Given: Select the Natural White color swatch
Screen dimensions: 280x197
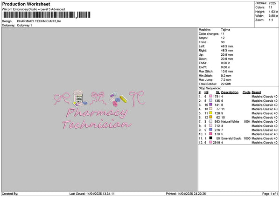Looking at the screenshot, I should coord(211,121).
